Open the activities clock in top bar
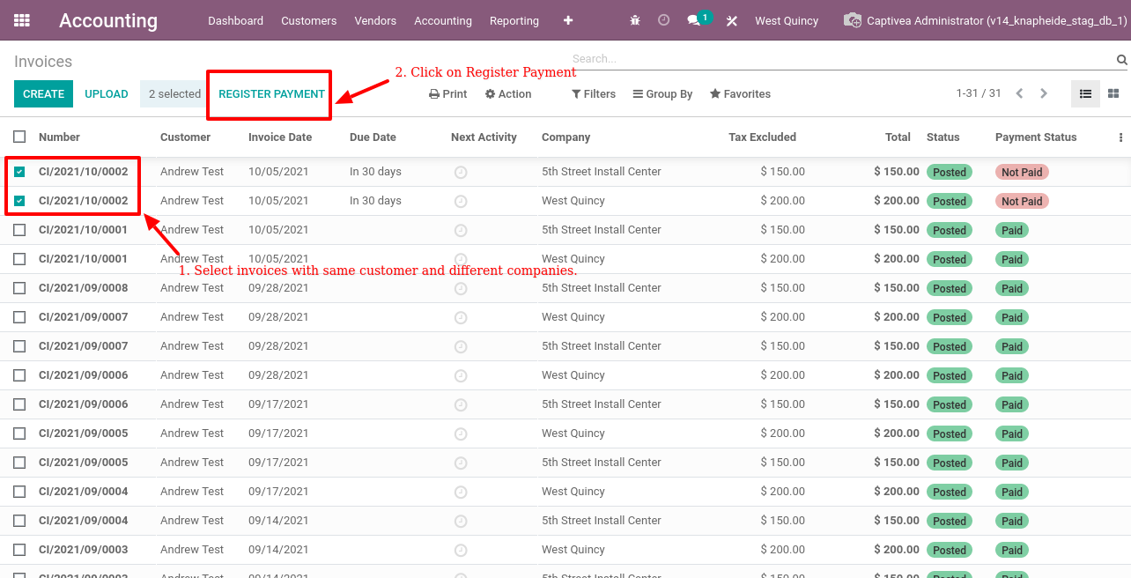This screenshot has width=1131, height=578. [664, 20]
